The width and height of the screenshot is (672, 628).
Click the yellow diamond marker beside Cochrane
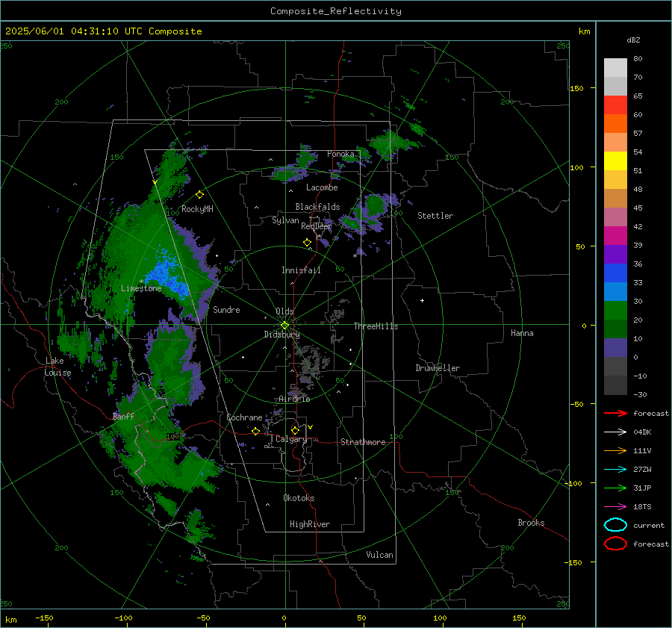coord(256,431)
